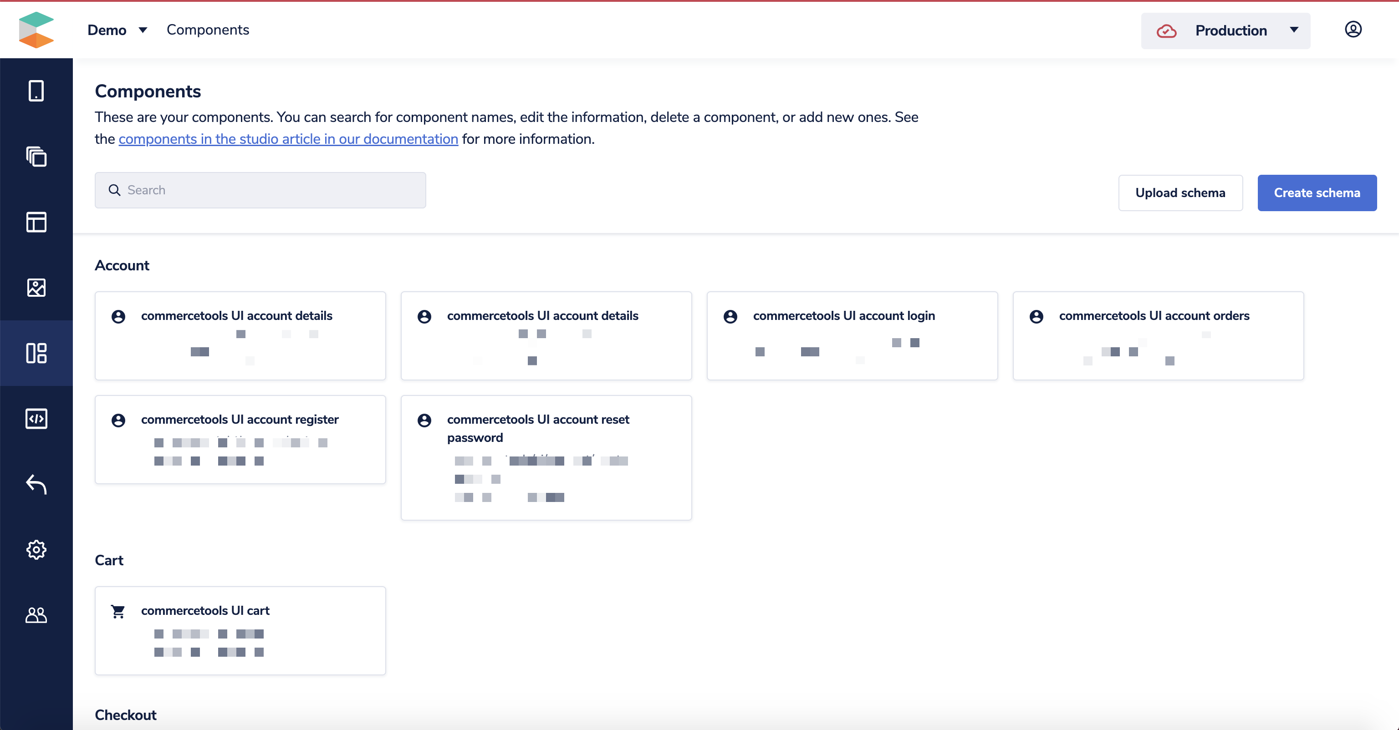Open the Production environment dropdown

tap(1225, 31)
